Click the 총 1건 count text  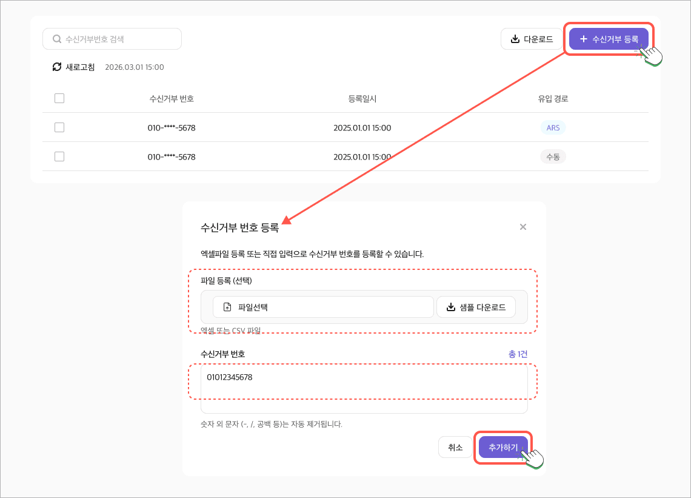[x=518, y=354]
